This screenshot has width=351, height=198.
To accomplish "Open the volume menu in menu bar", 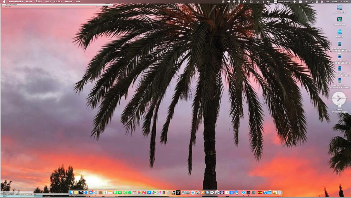I will (269, 2).
